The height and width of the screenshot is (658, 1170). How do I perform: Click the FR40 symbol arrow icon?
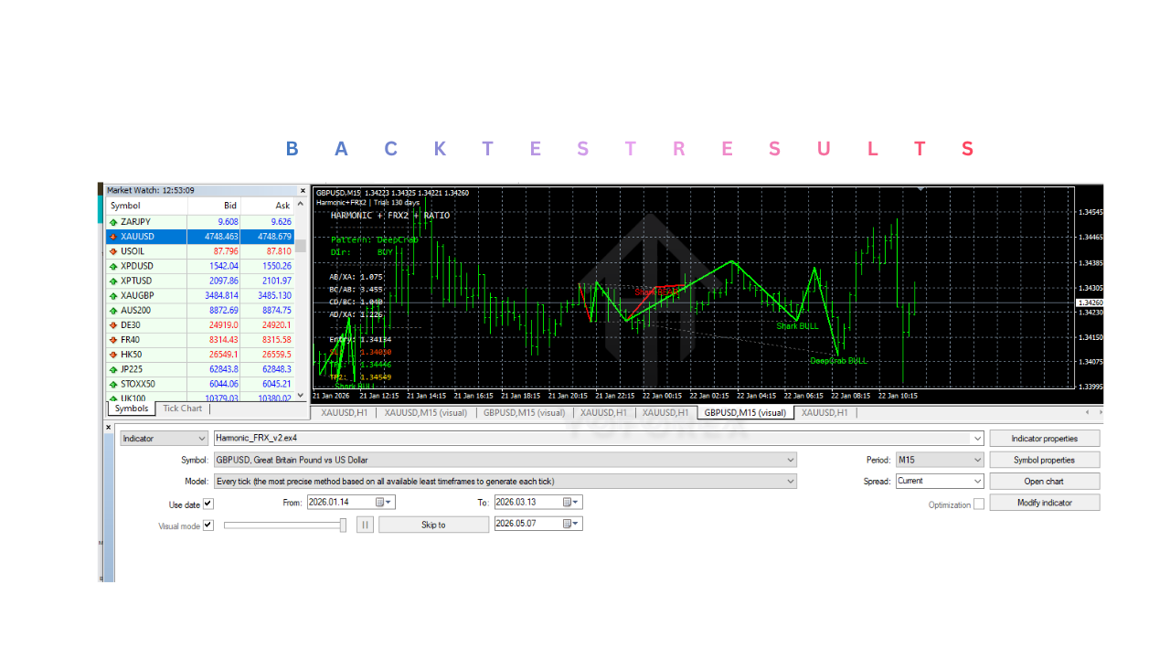pyautogui.click(x=113, y=340)
